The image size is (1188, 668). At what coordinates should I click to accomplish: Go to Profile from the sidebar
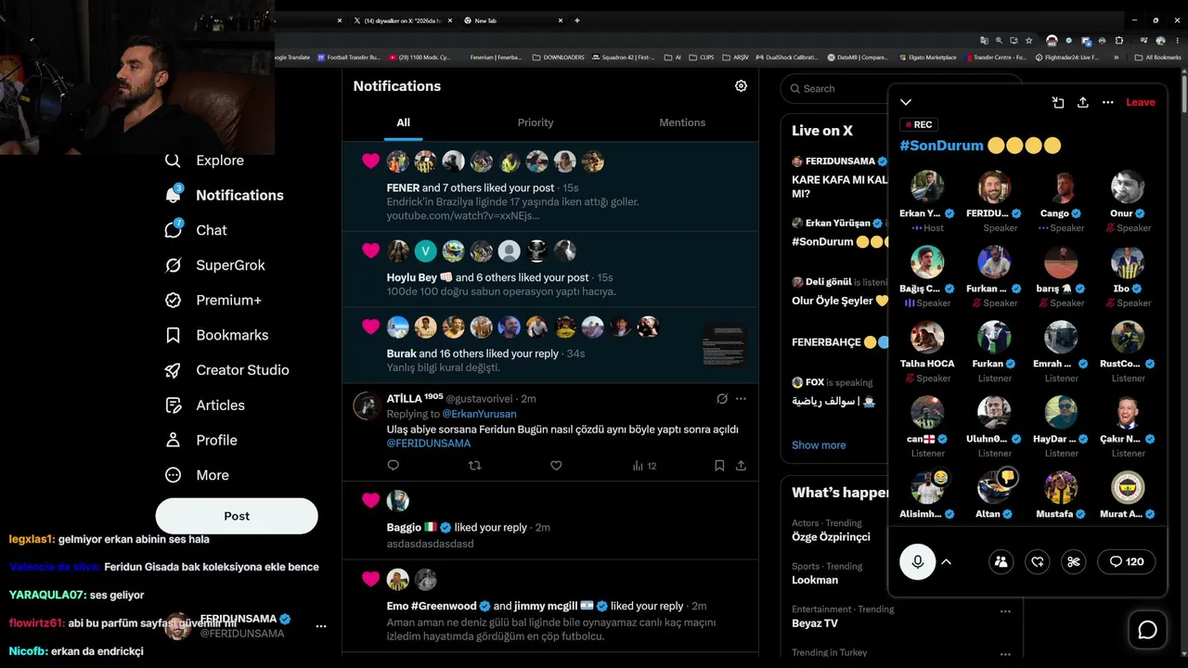pyautogui.click(x=200, y=440)
